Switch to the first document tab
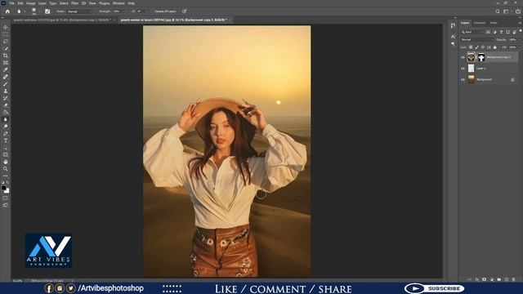The width and height of the screenshot is (523, 294). click(x=62, y=20)
